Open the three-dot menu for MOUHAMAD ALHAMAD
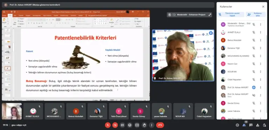The width and height of the screenshot is (269, 130). (261, 56)
